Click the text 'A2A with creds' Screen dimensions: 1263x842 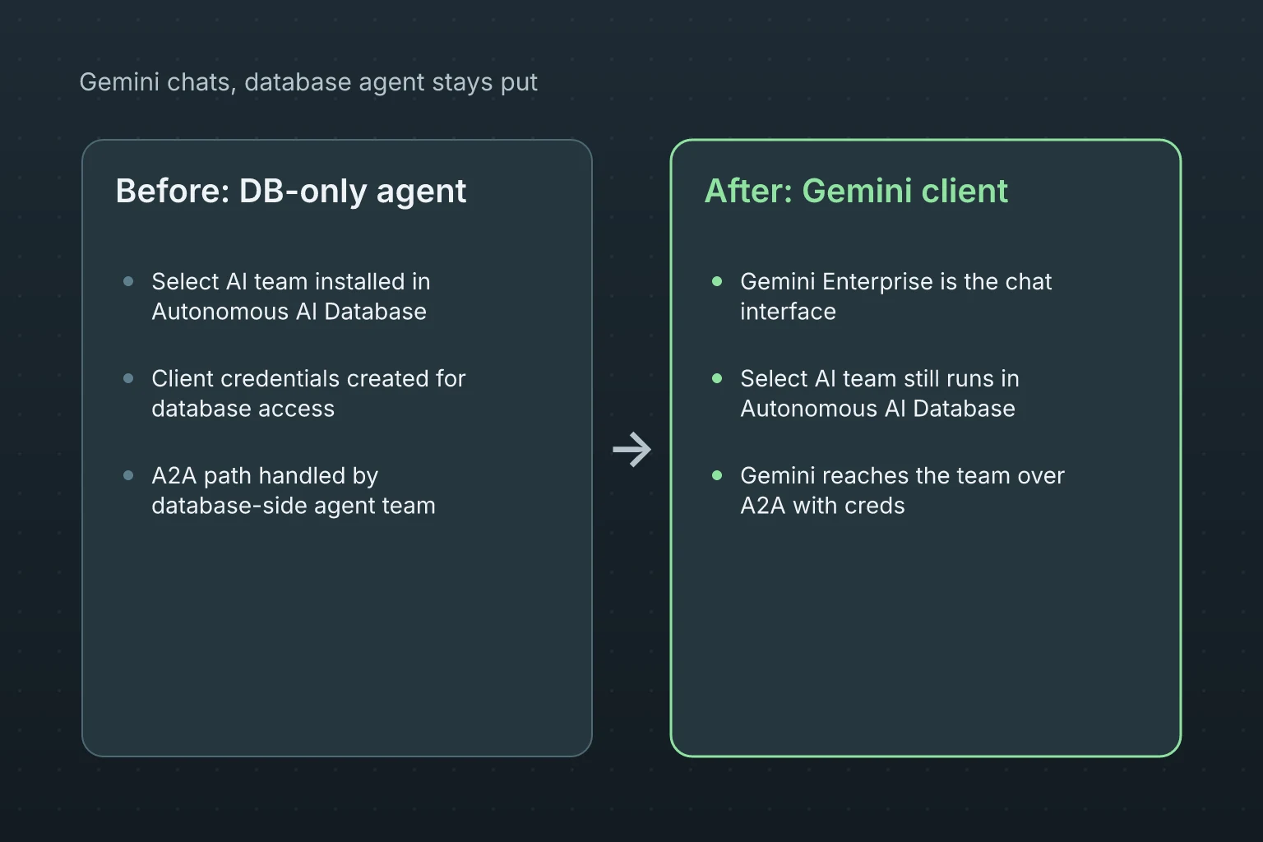(x=822, y=506)
